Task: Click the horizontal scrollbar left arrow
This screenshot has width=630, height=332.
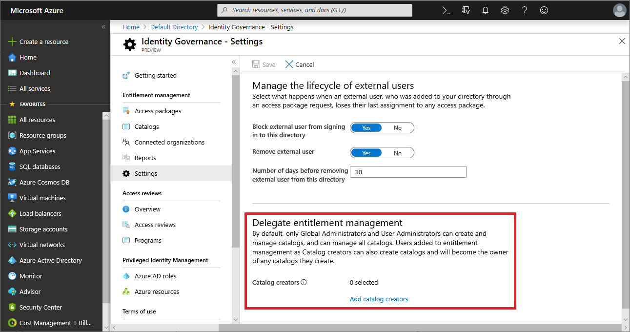Action: point(114,327)
